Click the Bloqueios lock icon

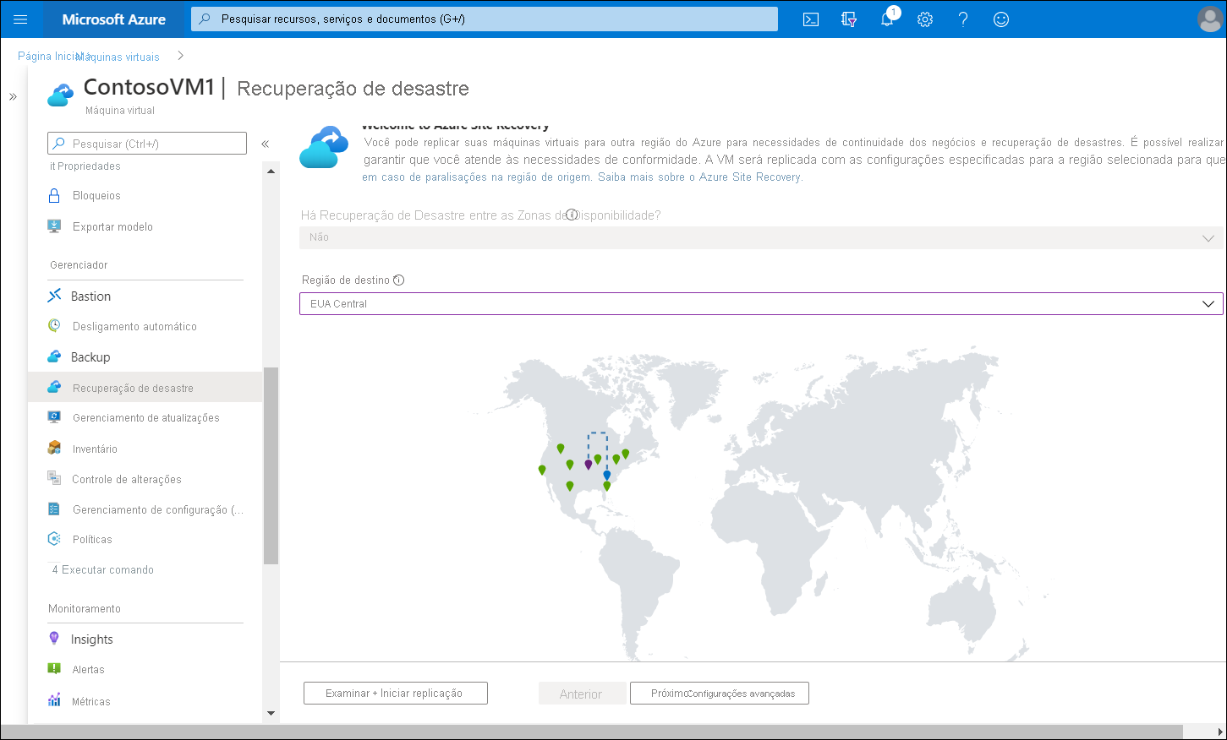click(54, 195)
